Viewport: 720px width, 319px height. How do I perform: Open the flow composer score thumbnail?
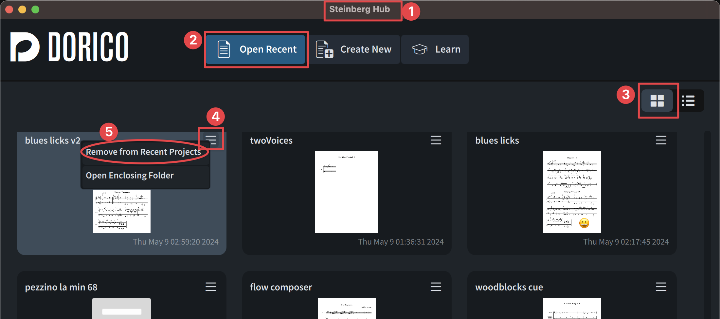pos(347,308)
